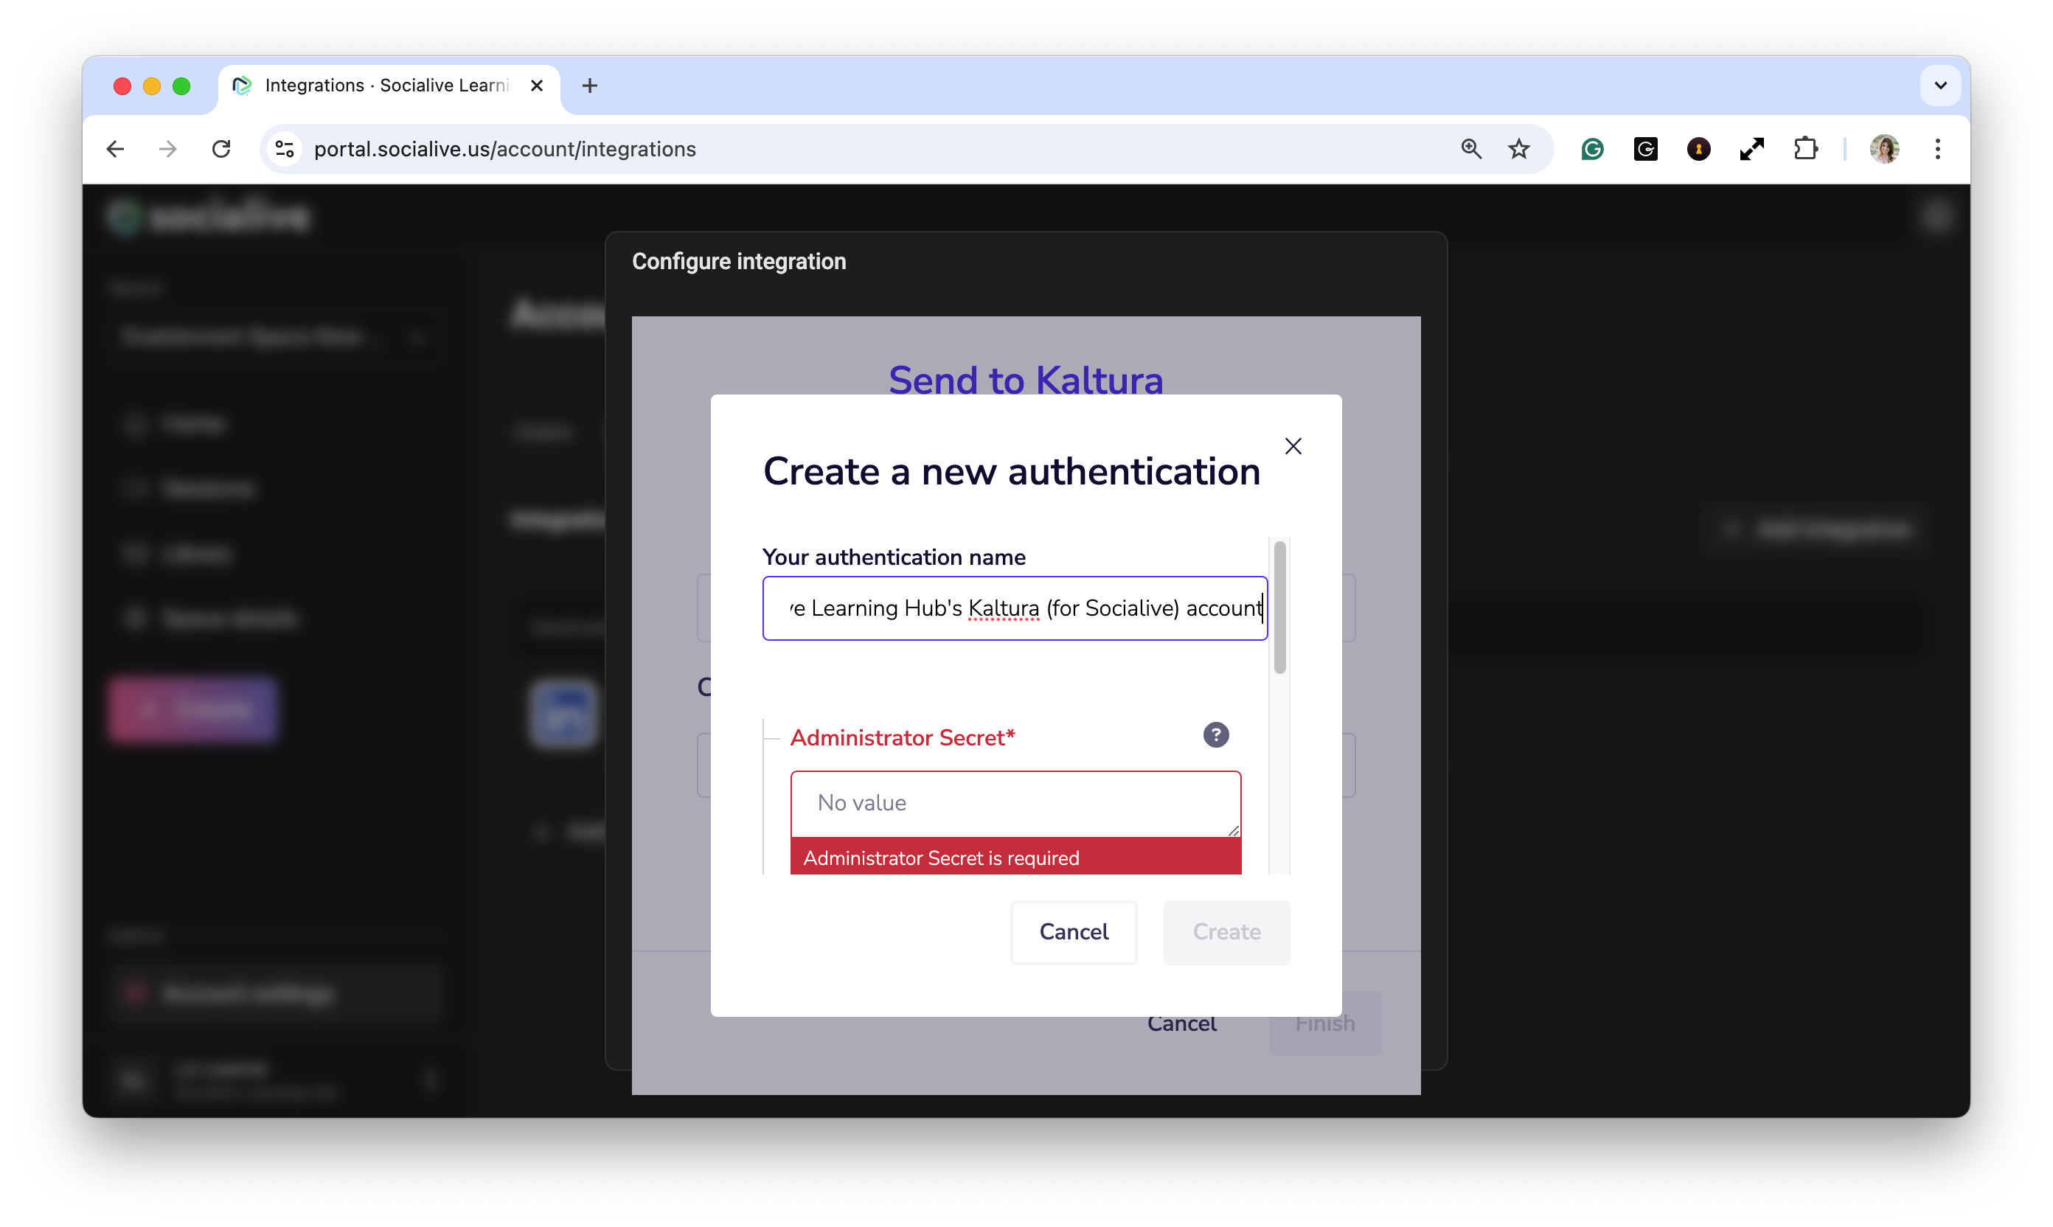
Task: Click the dialog's vertical scrollbar thumb
Action: [1280, 608]
